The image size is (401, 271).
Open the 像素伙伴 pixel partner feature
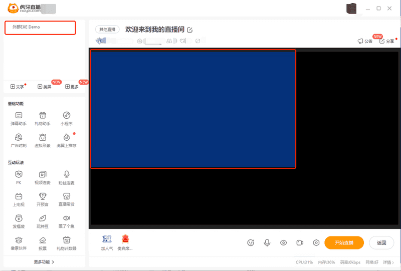19,243
